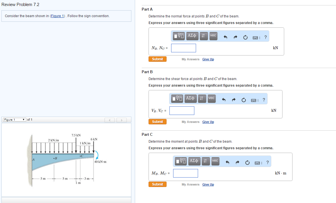Click reset circular arrow in Part C toolbar

(x=247, y=163)
